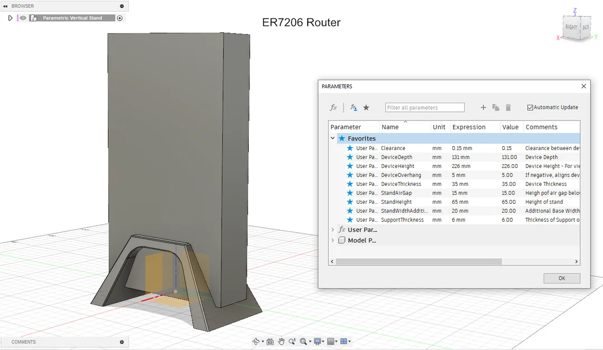Click the Viewports layout icon
Viewport: 603px width, 350px height.
point(344,341)
